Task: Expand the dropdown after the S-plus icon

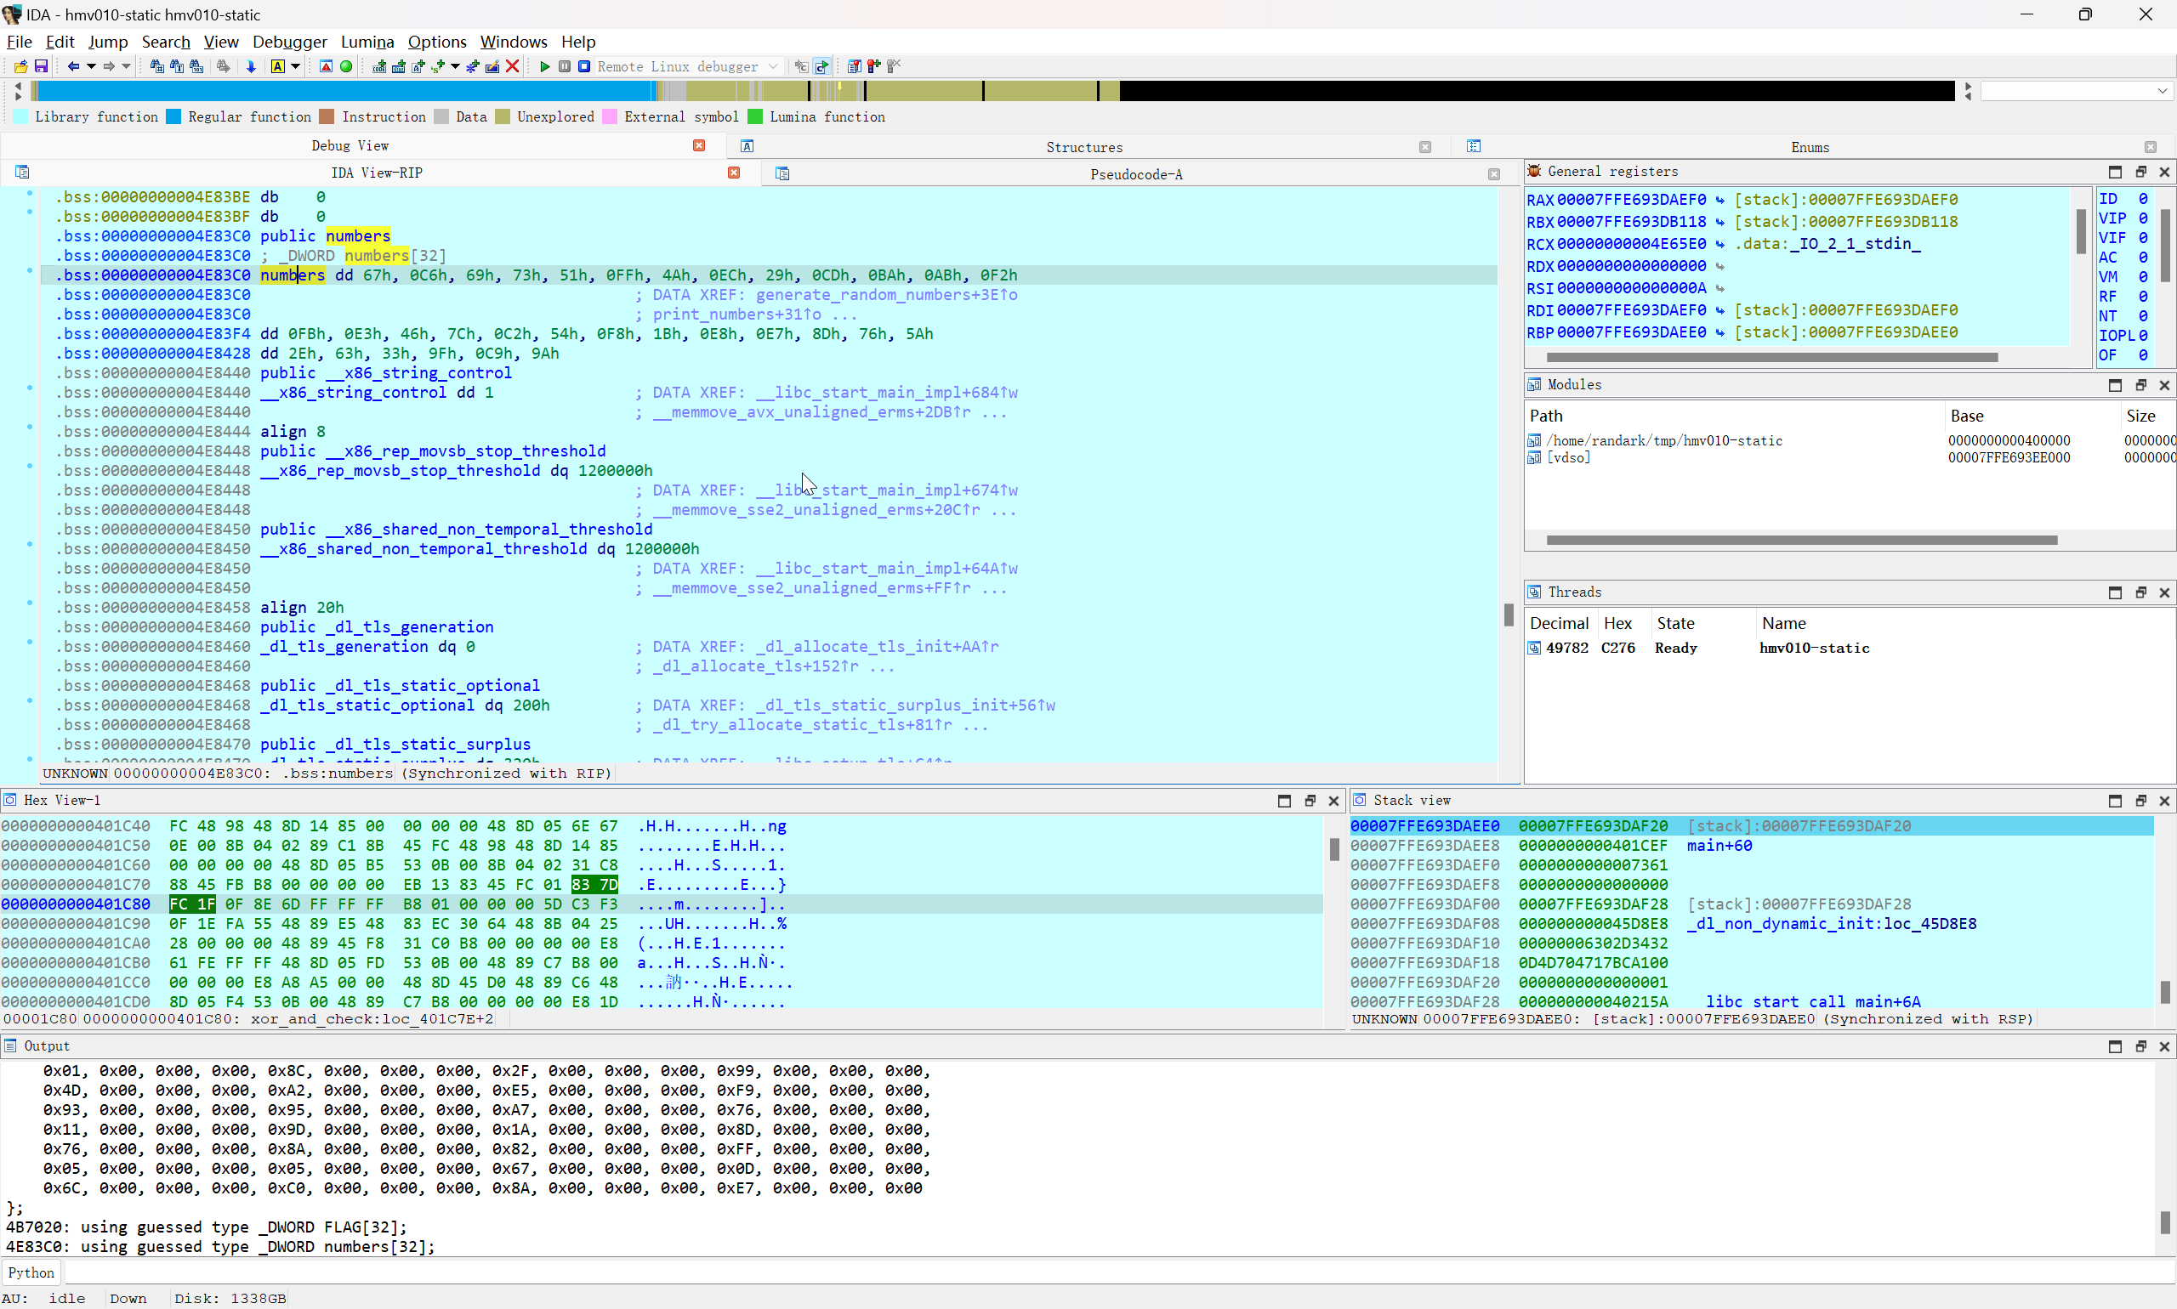Action: (455, 66)
